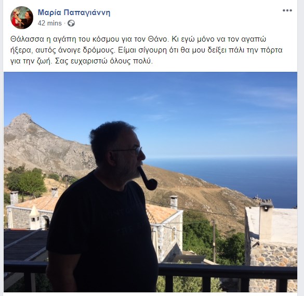Image resolution: width=304 pixels, height=296 pixels.
Task: Click the sentence Σας ευχαριστώ όλους πολύ
Action: click(x=104, y=61)
